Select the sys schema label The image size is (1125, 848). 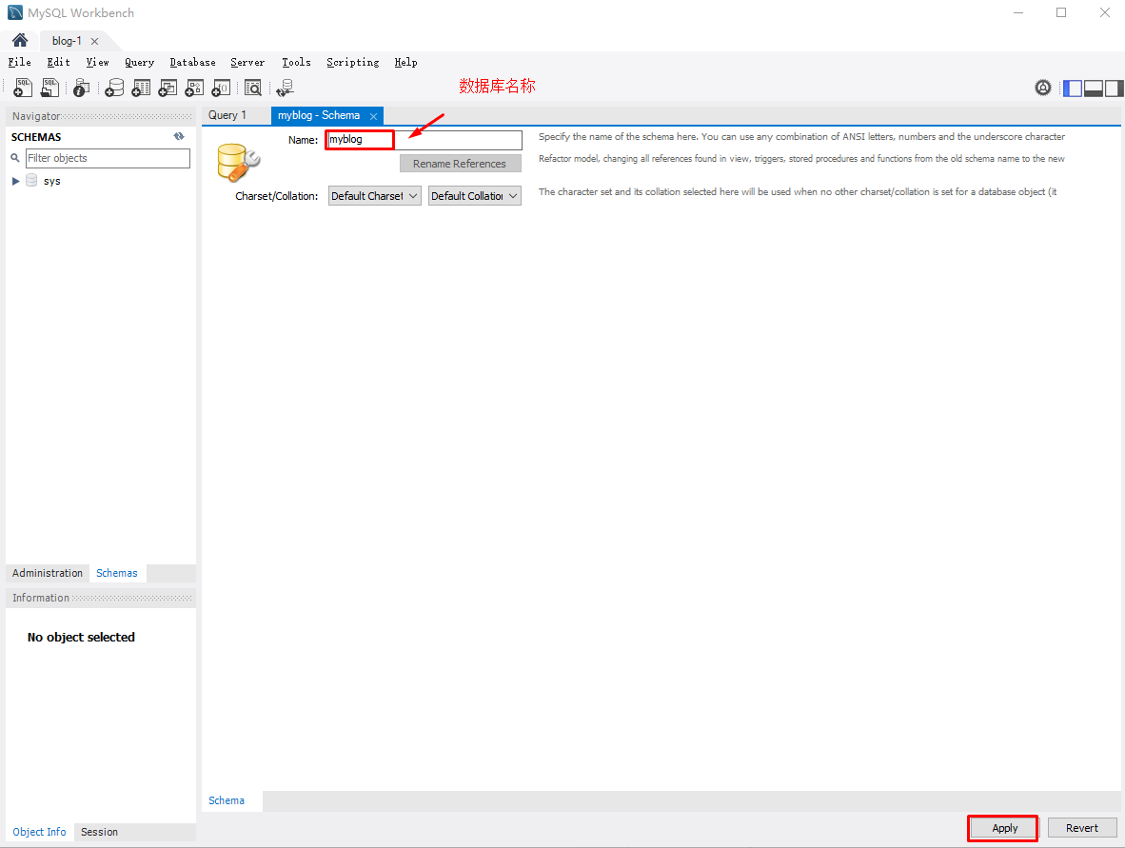coord(51,181)
